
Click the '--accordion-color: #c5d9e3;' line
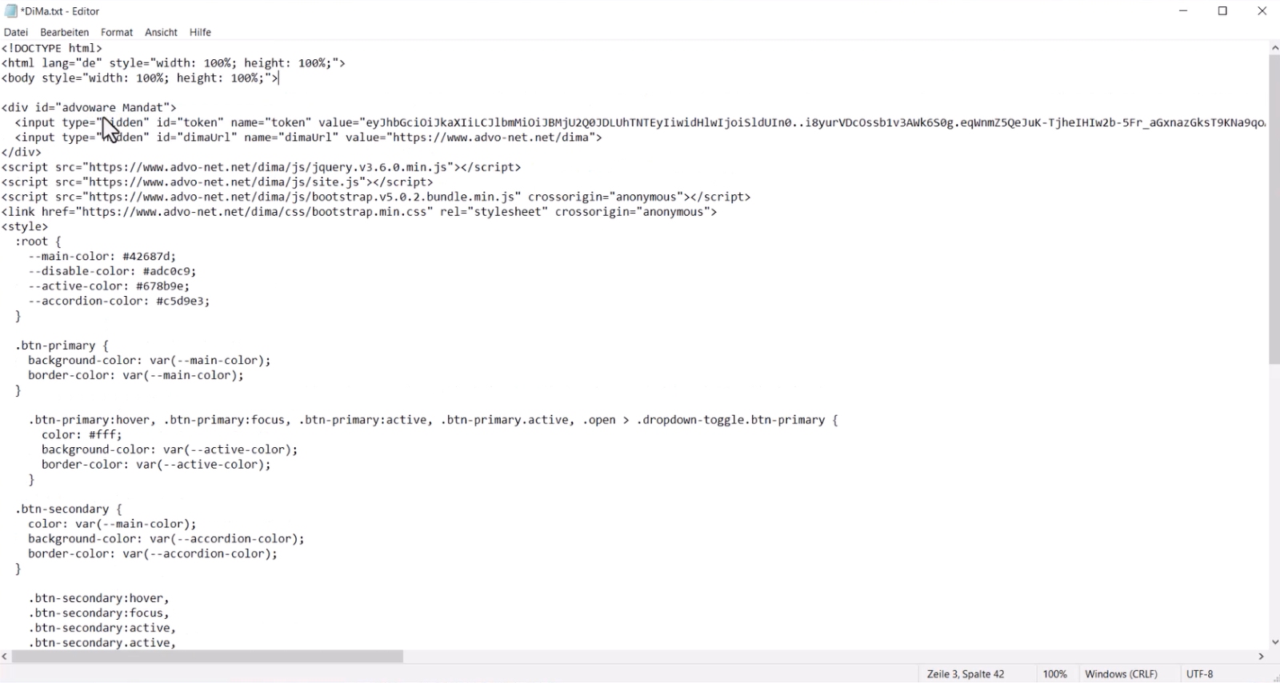tap(119, 302)
